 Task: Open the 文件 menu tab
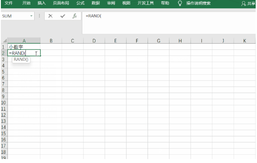(x=8, y=3)
